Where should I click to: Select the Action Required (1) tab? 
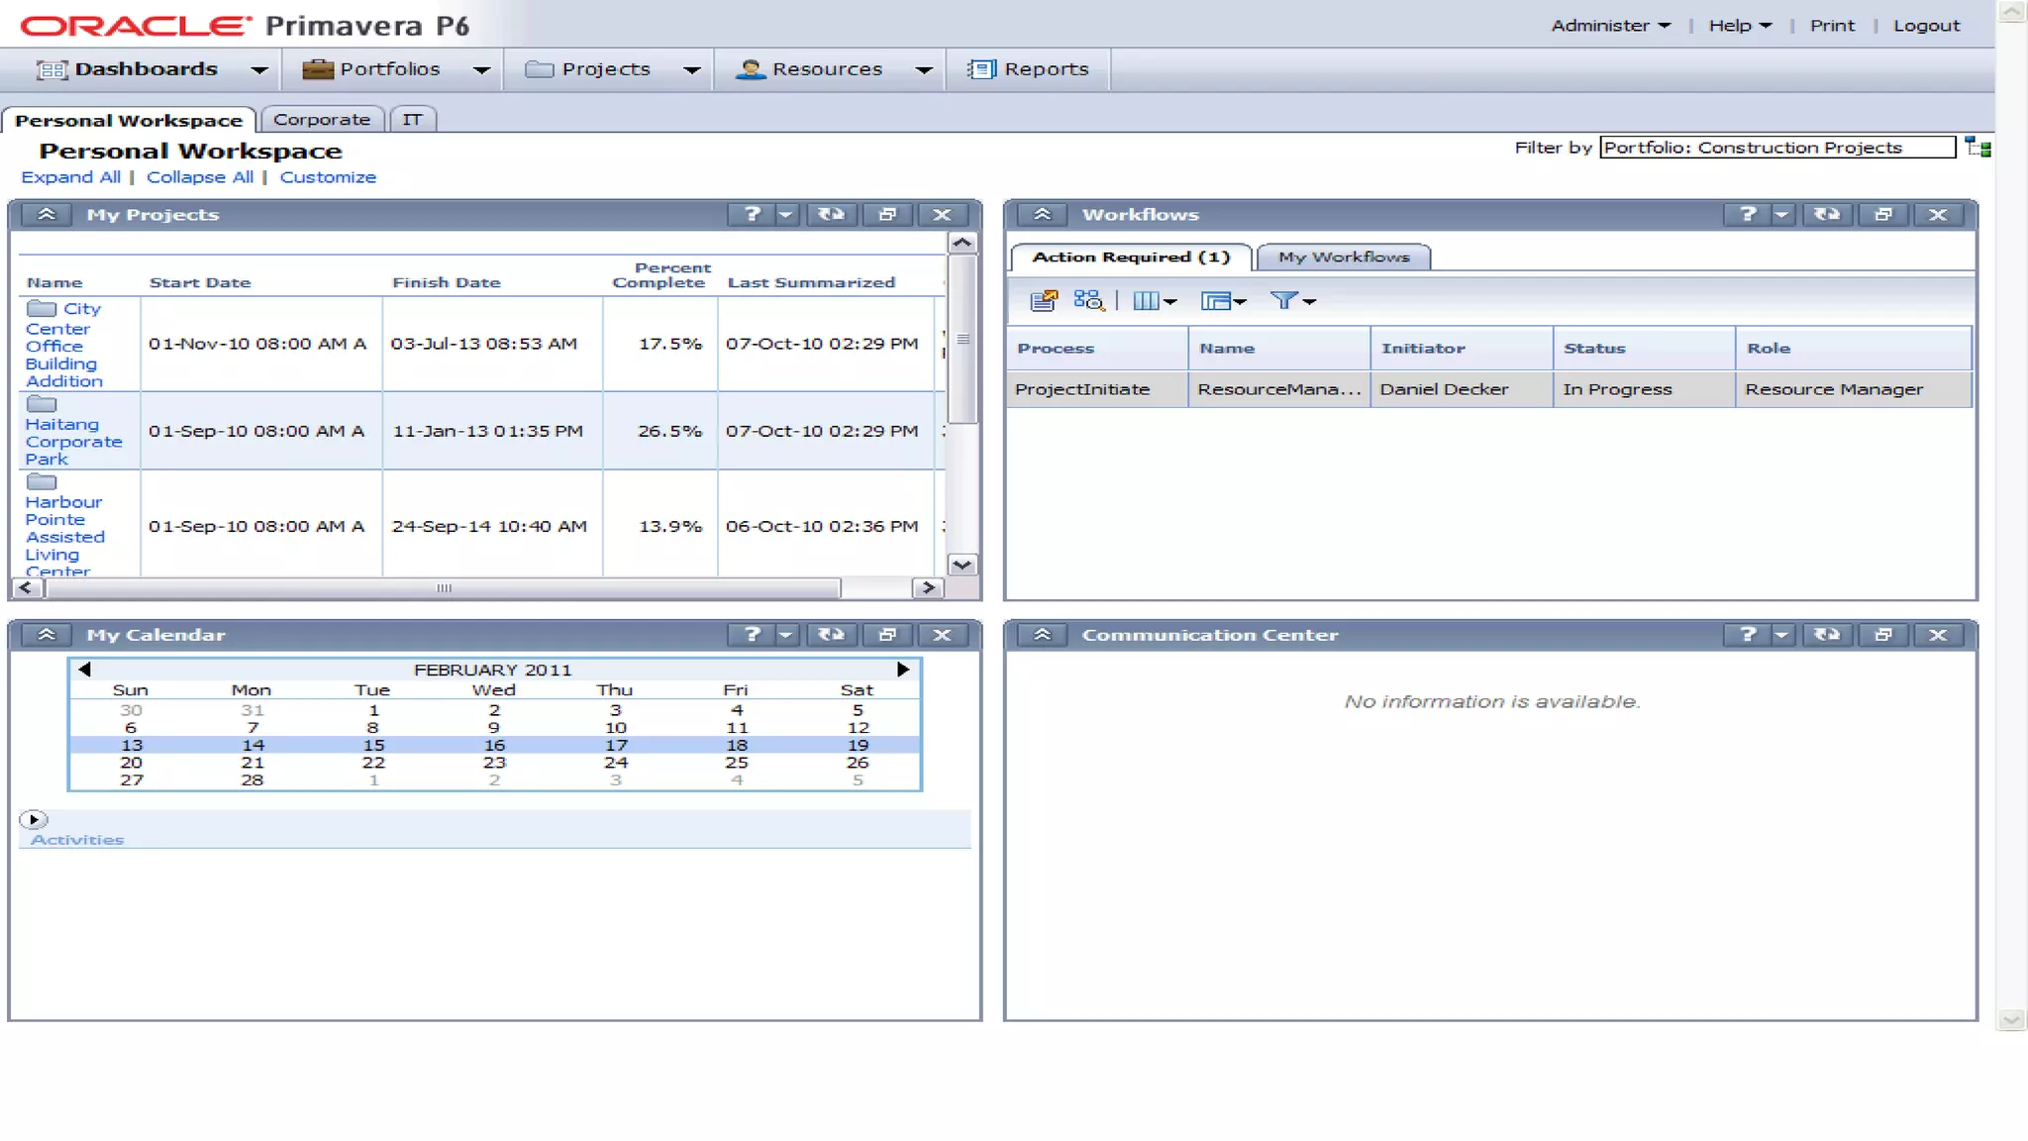(1131, 257)
